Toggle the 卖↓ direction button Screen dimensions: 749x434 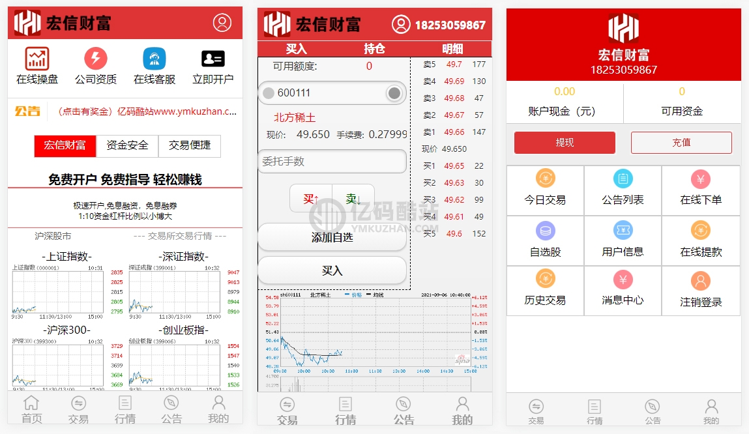click(353, 199)
